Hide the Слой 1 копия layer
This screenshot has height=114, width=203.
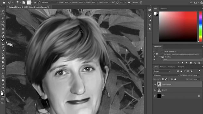155,84
